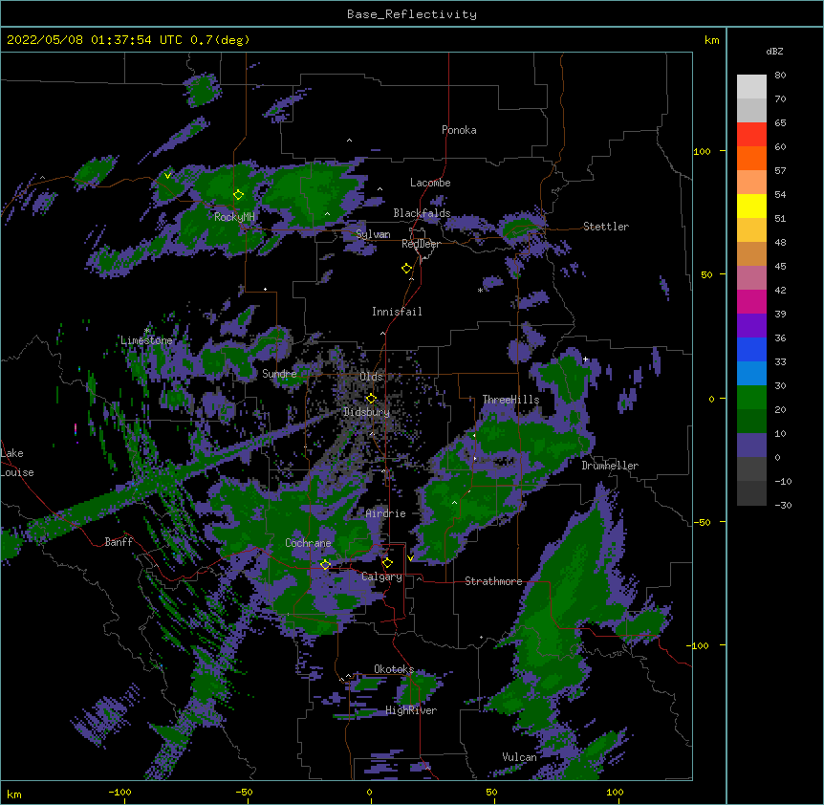Image resolution: width=824 pixels, height=805 pixels.
Task: Click the white 80 dBZ legend swatch
Action: coord(751,87)
